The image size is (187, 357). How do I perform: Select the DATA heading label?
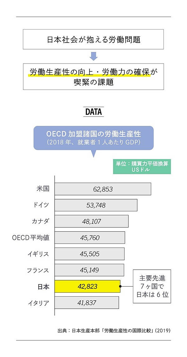(93, 111)
